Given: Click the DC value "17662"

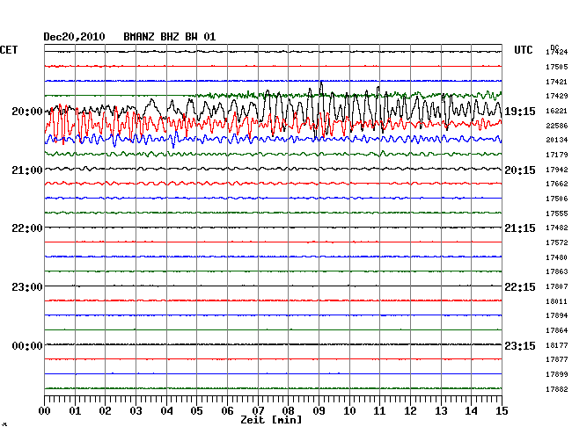Looking at the screenshot, I should tap(557, 184).
